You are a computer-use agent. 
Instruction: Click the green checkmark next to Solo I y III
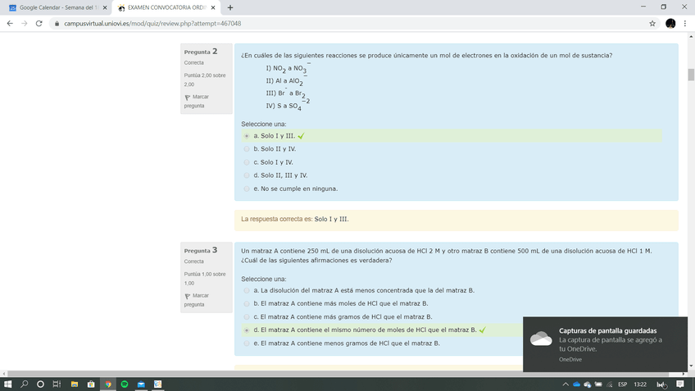tap(302, 136)
